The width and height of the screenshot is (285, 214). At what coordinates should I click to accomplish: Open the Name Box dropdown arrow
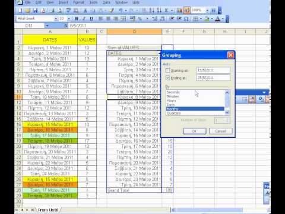click(x=47, y=26)
